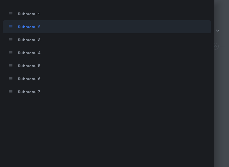Click the highlighted Submenu 2 row
This screenshot has height=167, width=229.
pyautogui.click(x=107, y=27)
